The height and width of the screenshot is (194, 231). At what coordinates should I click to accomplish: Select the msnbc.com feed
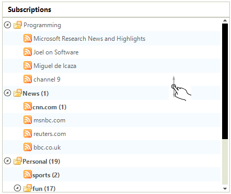[50, 120]
